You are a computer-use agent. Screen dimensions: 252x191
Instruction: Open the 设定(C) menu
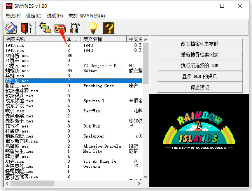click(34, 16)
